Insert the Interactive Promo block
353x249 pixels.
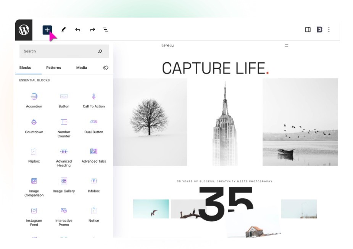click(64, 217)
